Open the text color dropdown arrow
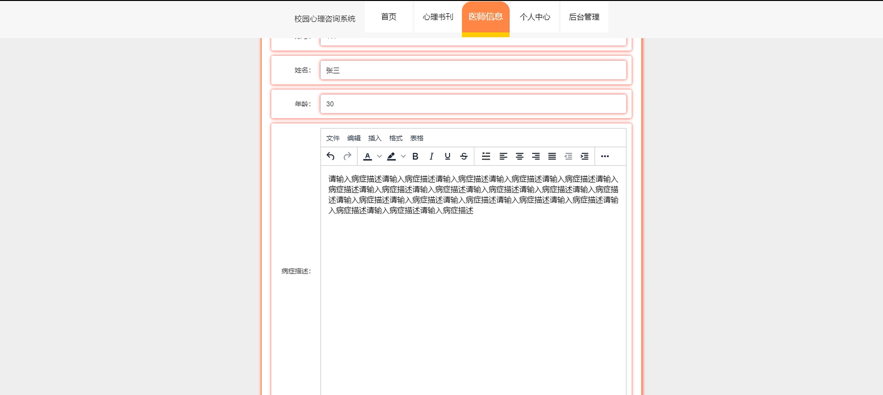The height and width of the screenshot is (395, 883). [x=379, y=156]
